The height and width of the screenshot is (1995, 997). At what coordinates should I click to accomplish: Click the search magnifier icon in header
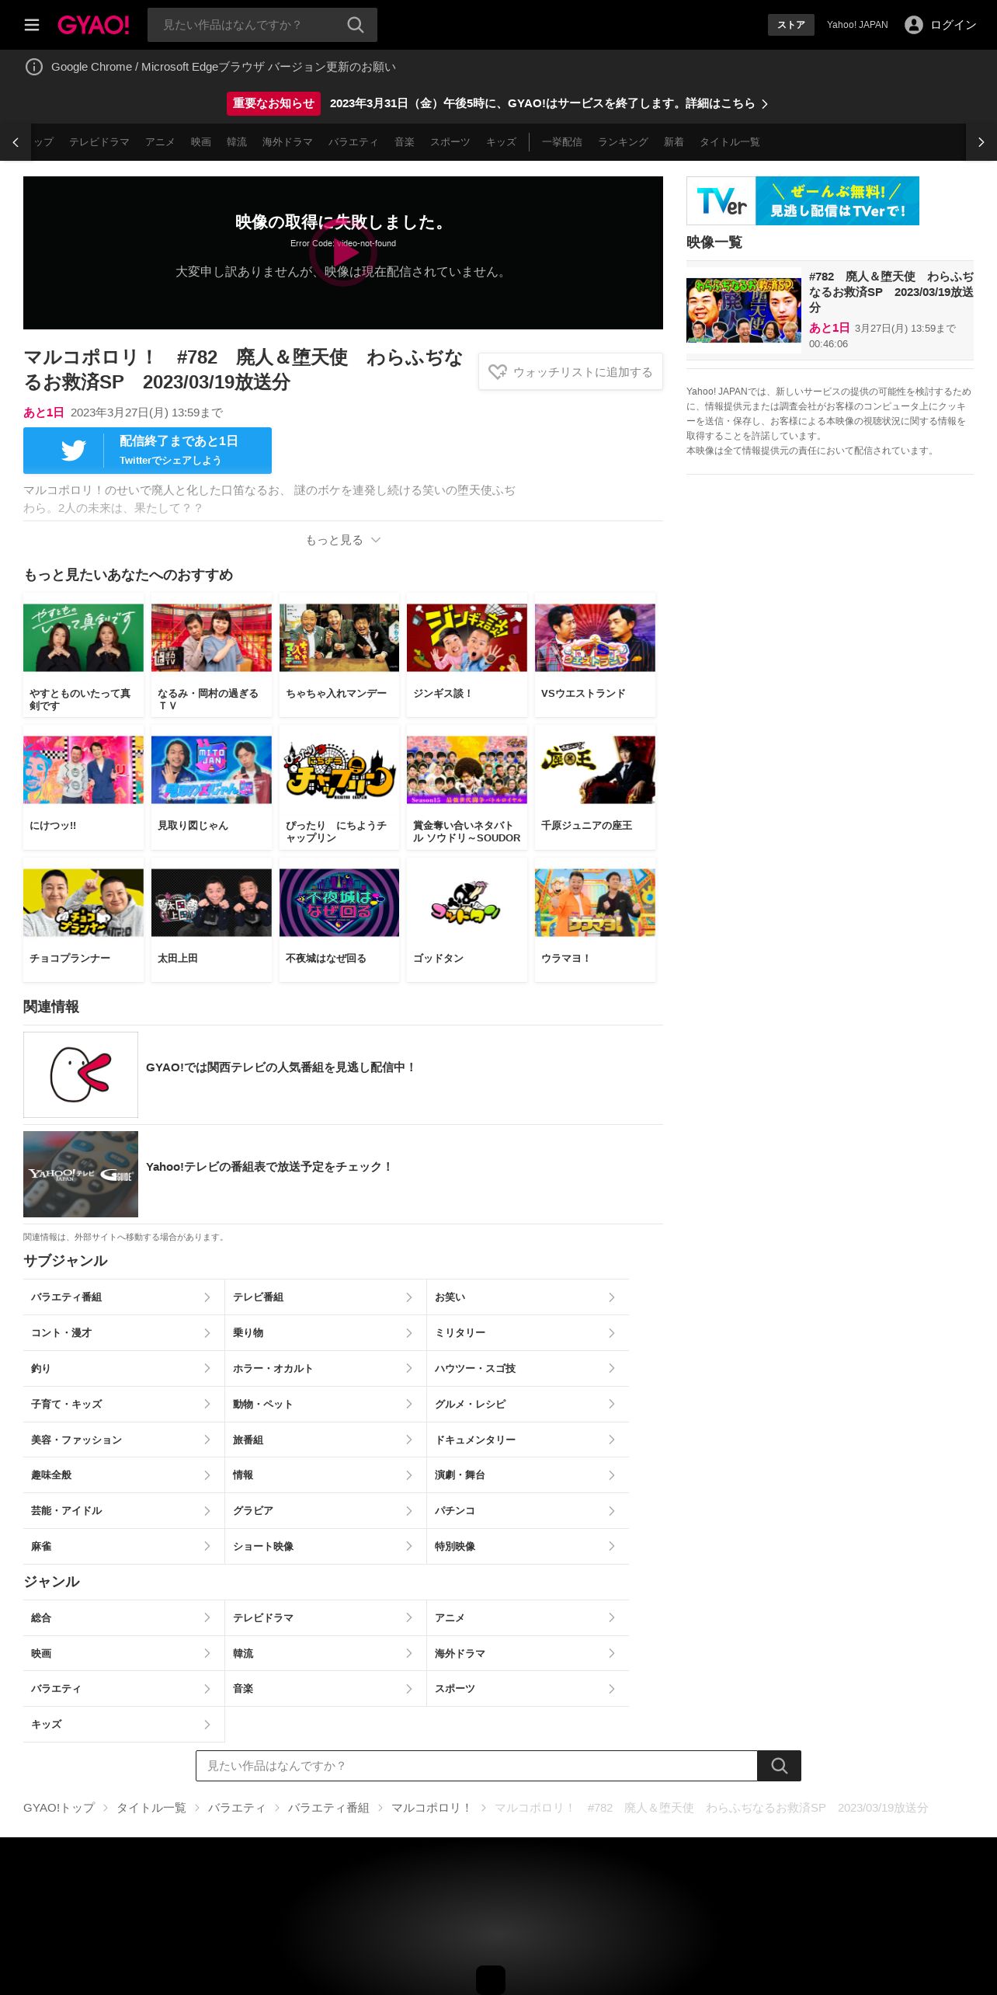pos(356,25)
